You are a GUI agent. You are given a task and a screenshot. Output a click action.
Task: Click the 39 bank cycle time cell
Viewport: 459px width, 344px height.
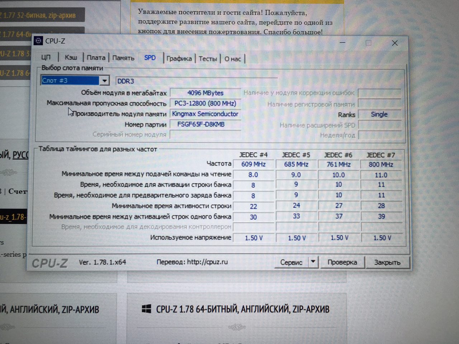coord(381,216)
